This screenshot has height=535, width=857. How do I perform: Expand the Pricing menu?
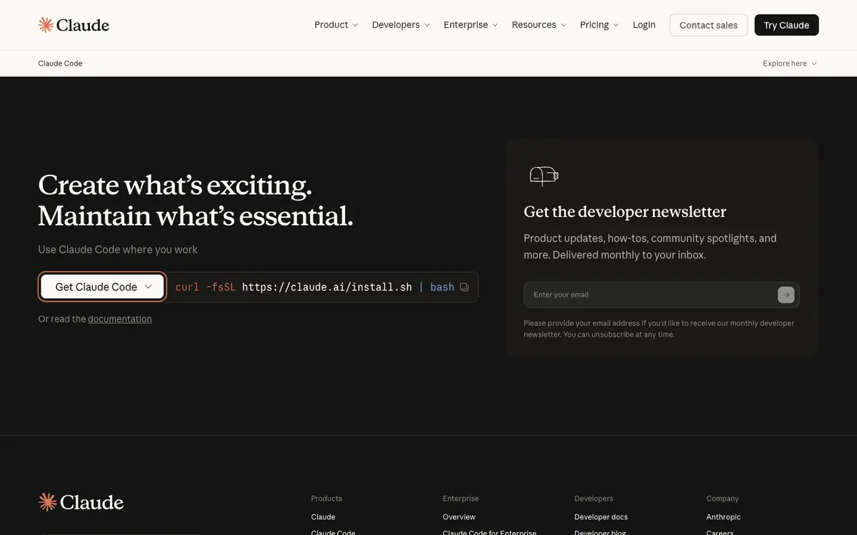pos(599,25)
